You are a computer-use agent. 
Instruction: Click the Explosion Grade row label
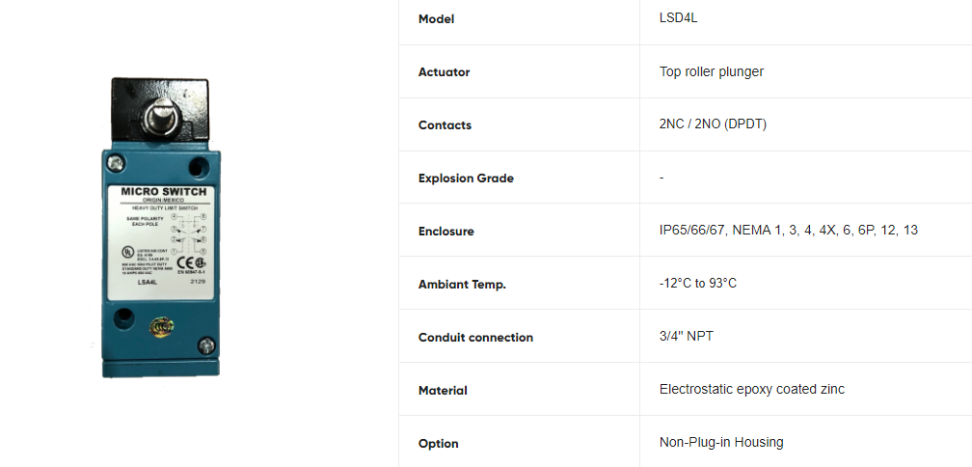[466, 179]
